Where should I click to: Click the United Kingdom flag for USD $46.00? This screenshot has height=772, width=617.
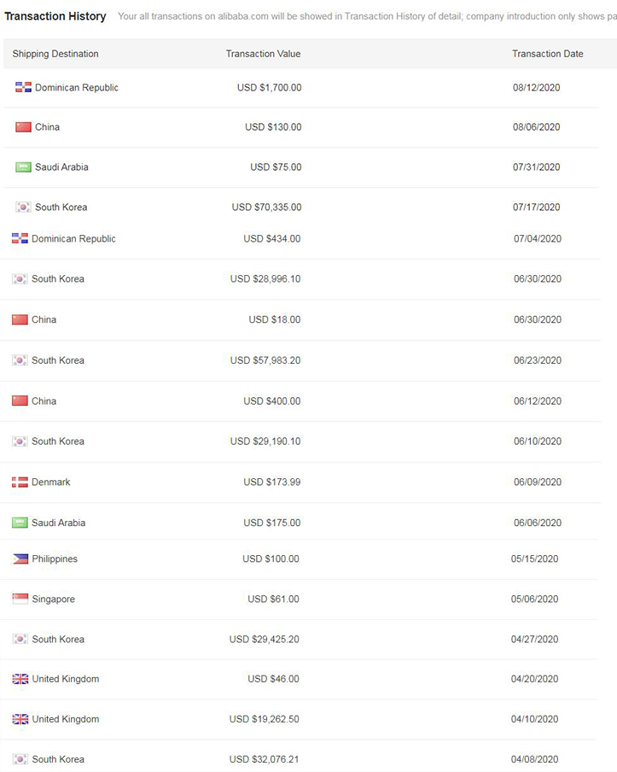[20, 679]
